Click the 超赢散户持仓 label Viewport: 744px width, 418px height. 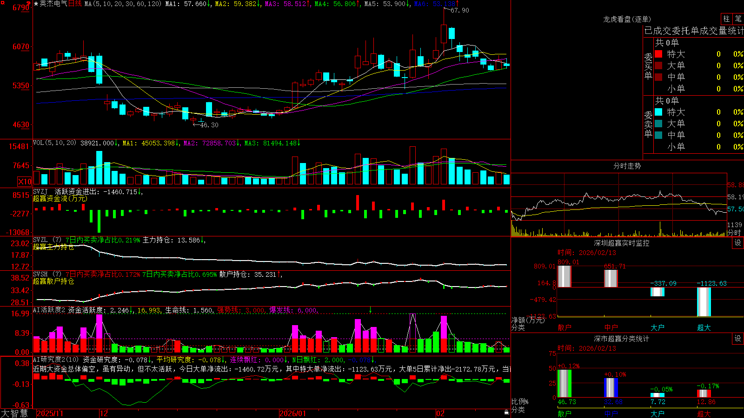(x=53, y=281)
